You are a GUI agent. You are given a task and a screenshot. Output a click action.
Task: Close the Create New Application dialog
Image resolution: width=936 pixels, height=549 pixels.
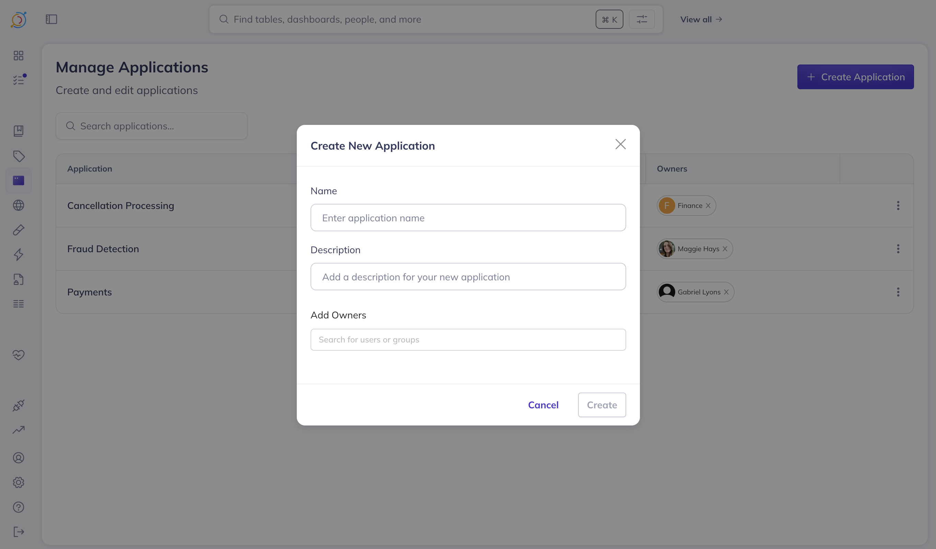[620, 144]
